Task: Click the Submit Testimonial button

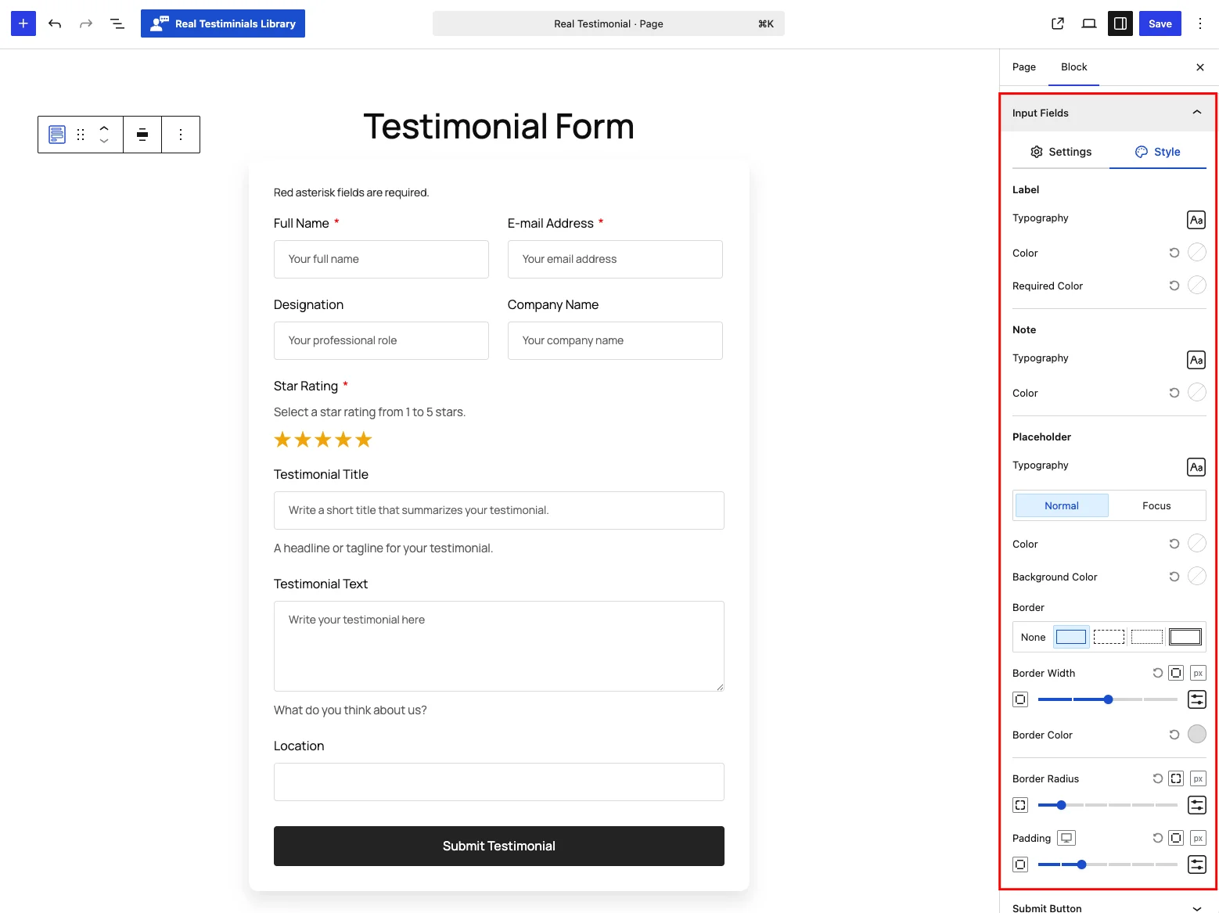Action: click(499, 846)
